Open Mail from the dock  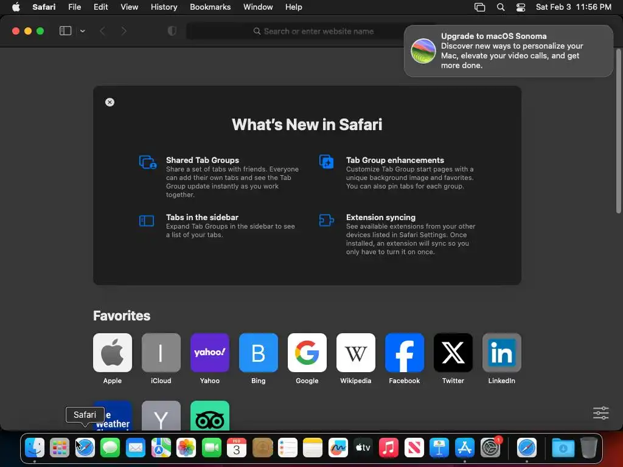136,448
